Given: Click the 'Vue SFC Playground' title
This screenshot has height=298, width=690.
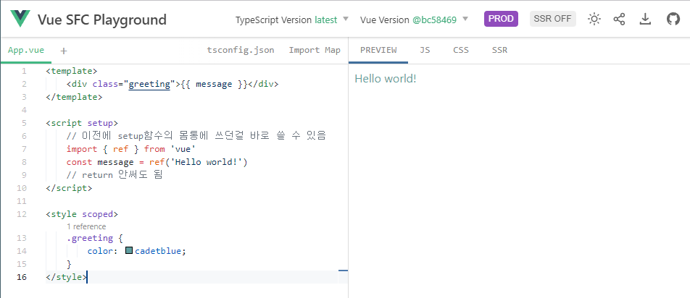Looking at the screenshot, I should (x=102, y=20).
